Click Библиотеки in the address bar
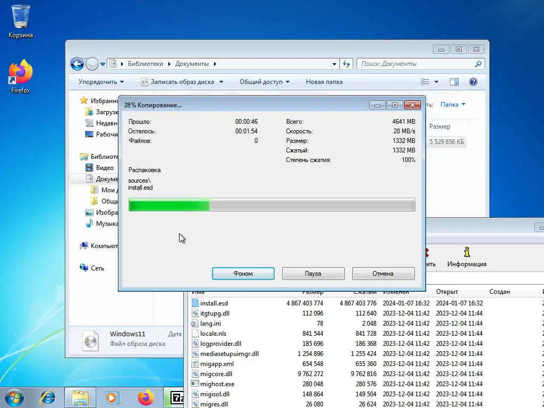 click(x=146, y=64)
